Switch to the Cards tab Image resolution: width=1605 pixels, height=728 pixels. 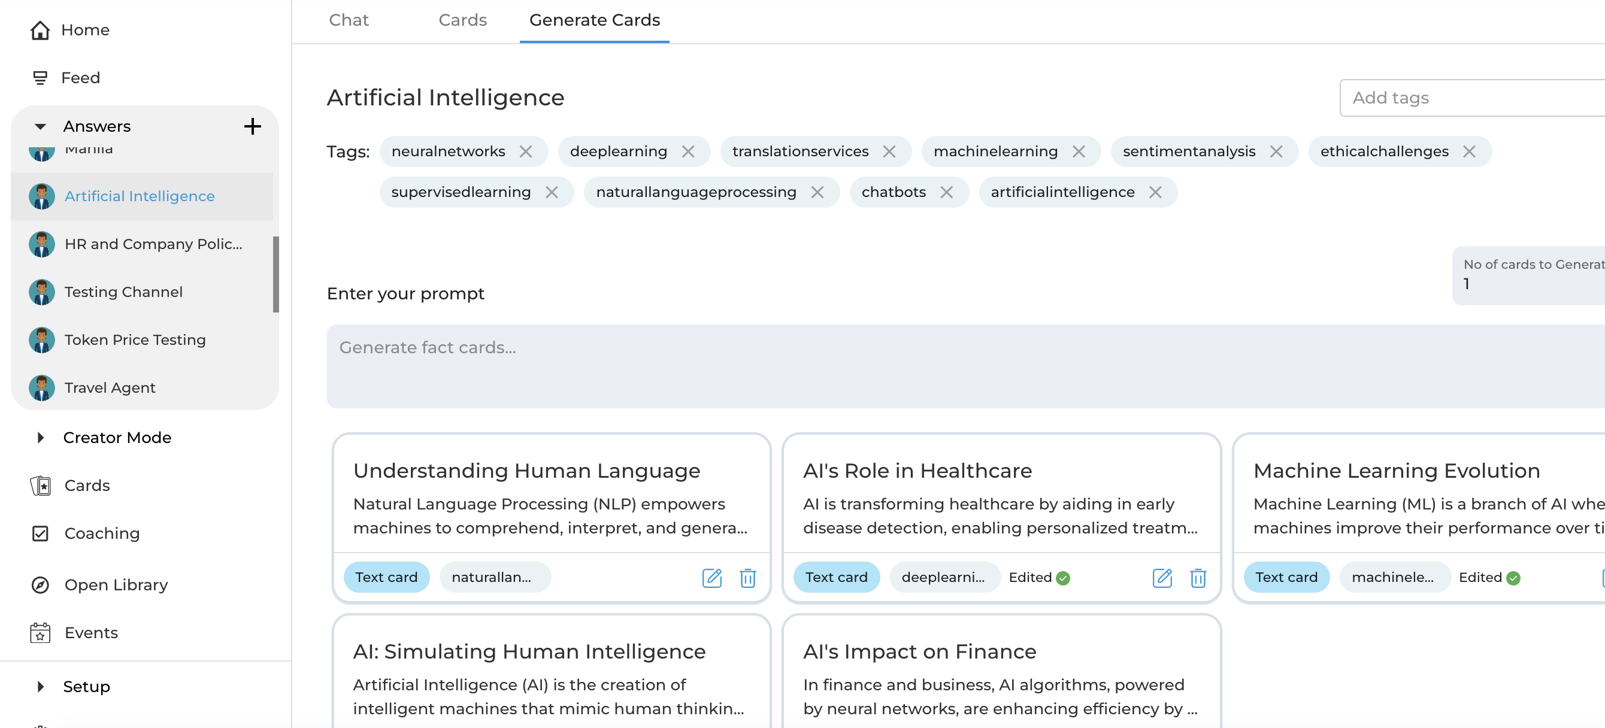(x=462, y=20)
